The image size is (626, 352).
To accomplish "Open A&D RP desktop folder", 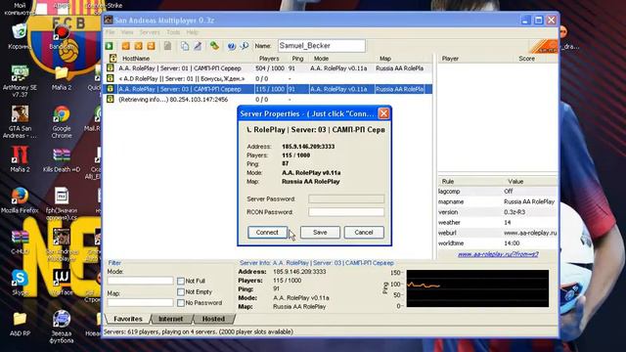I will pos(20,324).
